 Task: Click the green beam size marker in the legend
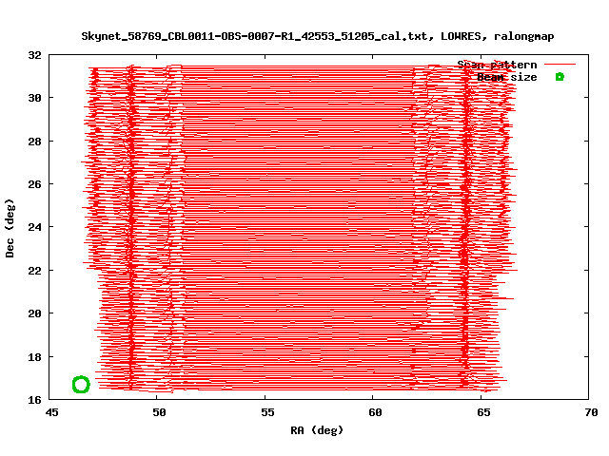pyautogui.click(x=560, y=77)
